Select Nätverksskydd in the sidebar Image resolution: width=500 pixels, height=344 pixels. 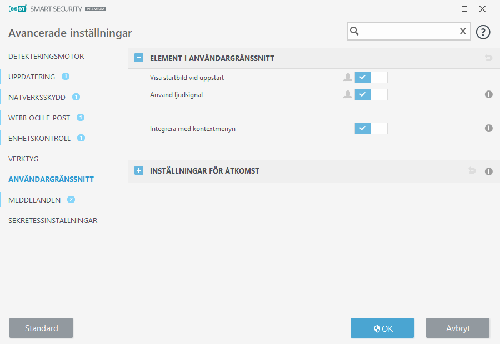(37, 98)
